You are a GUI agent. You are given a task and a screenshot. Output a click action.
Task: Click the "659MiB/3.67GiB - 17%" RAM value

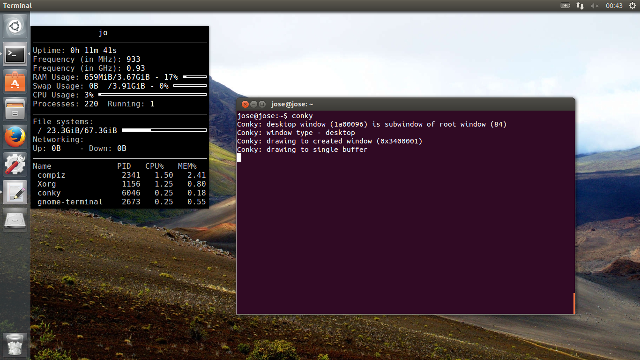coord(131,77)
